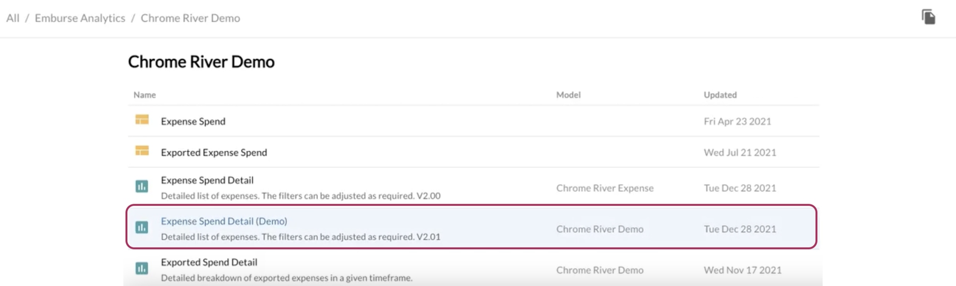This screenshot has height=286, width=956.
Task: Go to All in the breadcrumb
Action: [13, 18]
